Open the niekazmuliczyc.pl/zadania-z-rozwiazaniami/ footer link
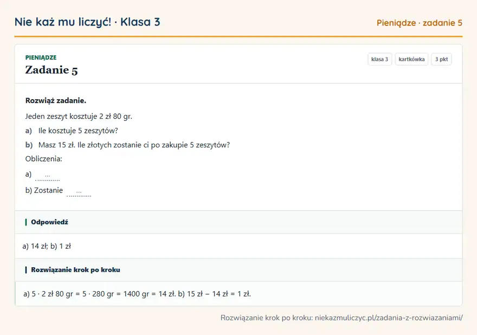This screenshot has width=477, height=335. pos(389,318)
